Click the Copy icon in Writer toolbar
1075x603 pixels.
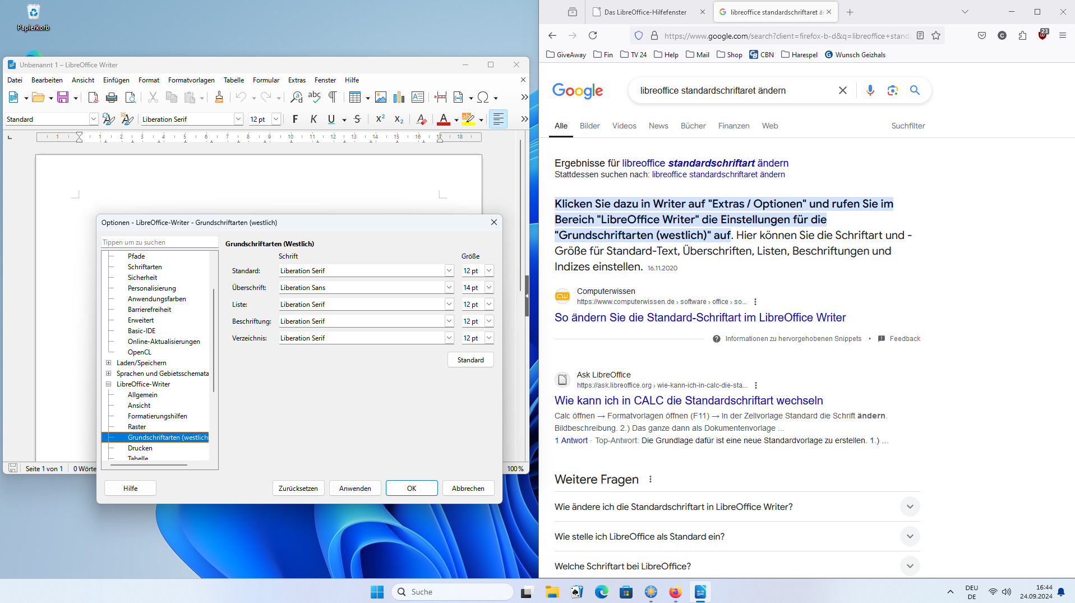tap(172, 98)
